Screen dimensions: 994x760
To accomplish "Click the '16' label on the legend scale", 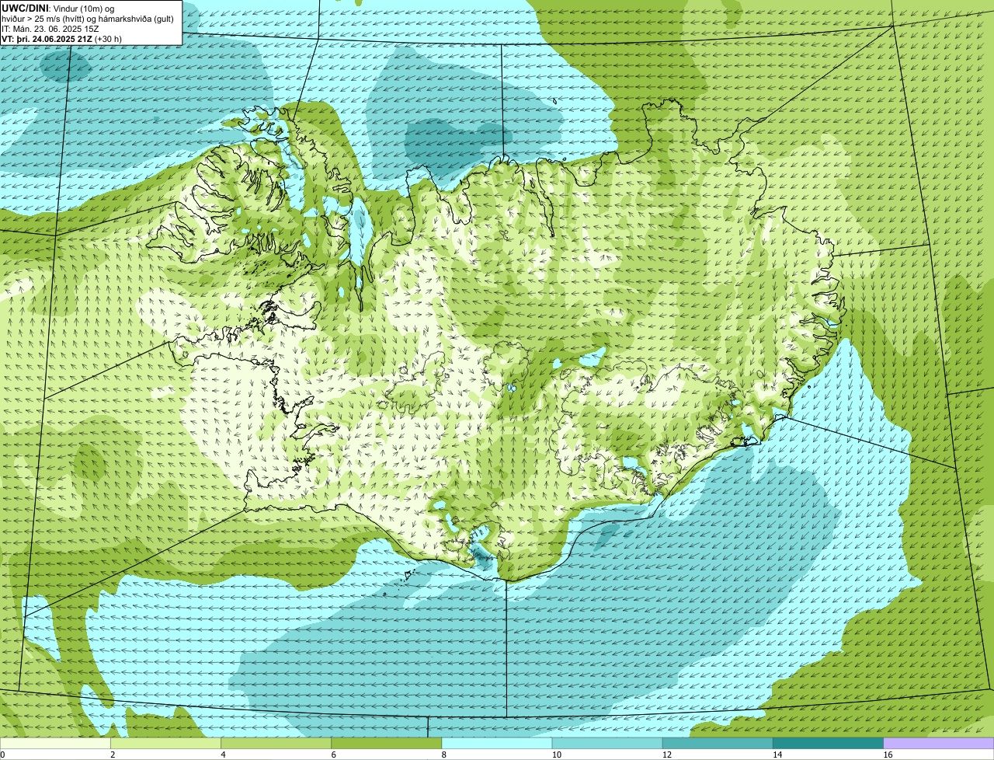I will [888, 755].
